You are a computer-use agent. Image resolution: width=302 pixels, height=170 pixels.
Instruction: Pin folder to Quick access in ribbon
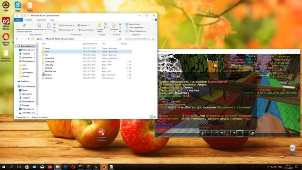24,28
